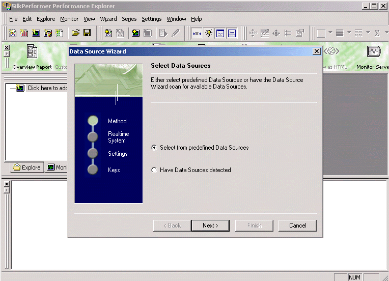This screenshot has height=281, width=389.
Task: Click the line thickness bars icon
Action: click(x=340, y=33)
